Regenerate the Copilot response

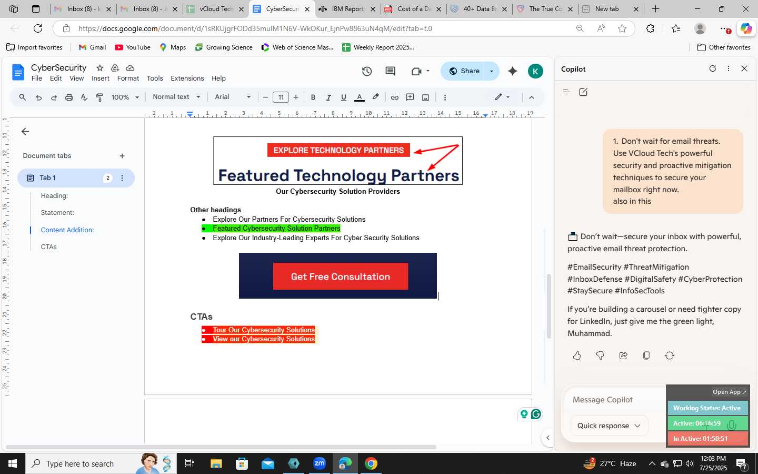pos(670,355)
